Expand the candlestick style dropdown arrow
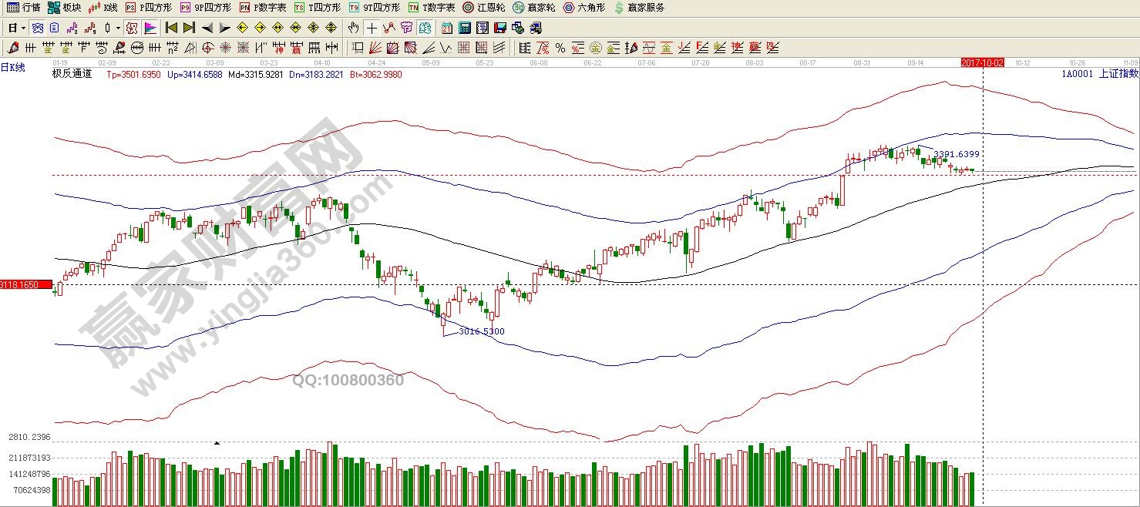Screen dimensions: 1140x507 click(118, 29)
